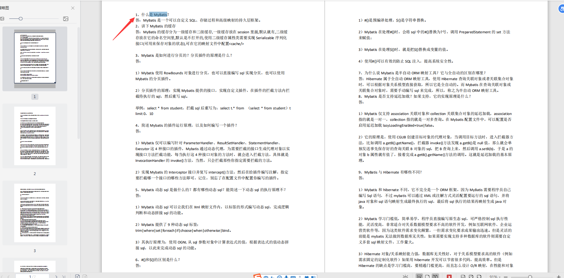Click the zoom in plus button
This screenshot has height=278, width=564.
(x=559, y=277)
